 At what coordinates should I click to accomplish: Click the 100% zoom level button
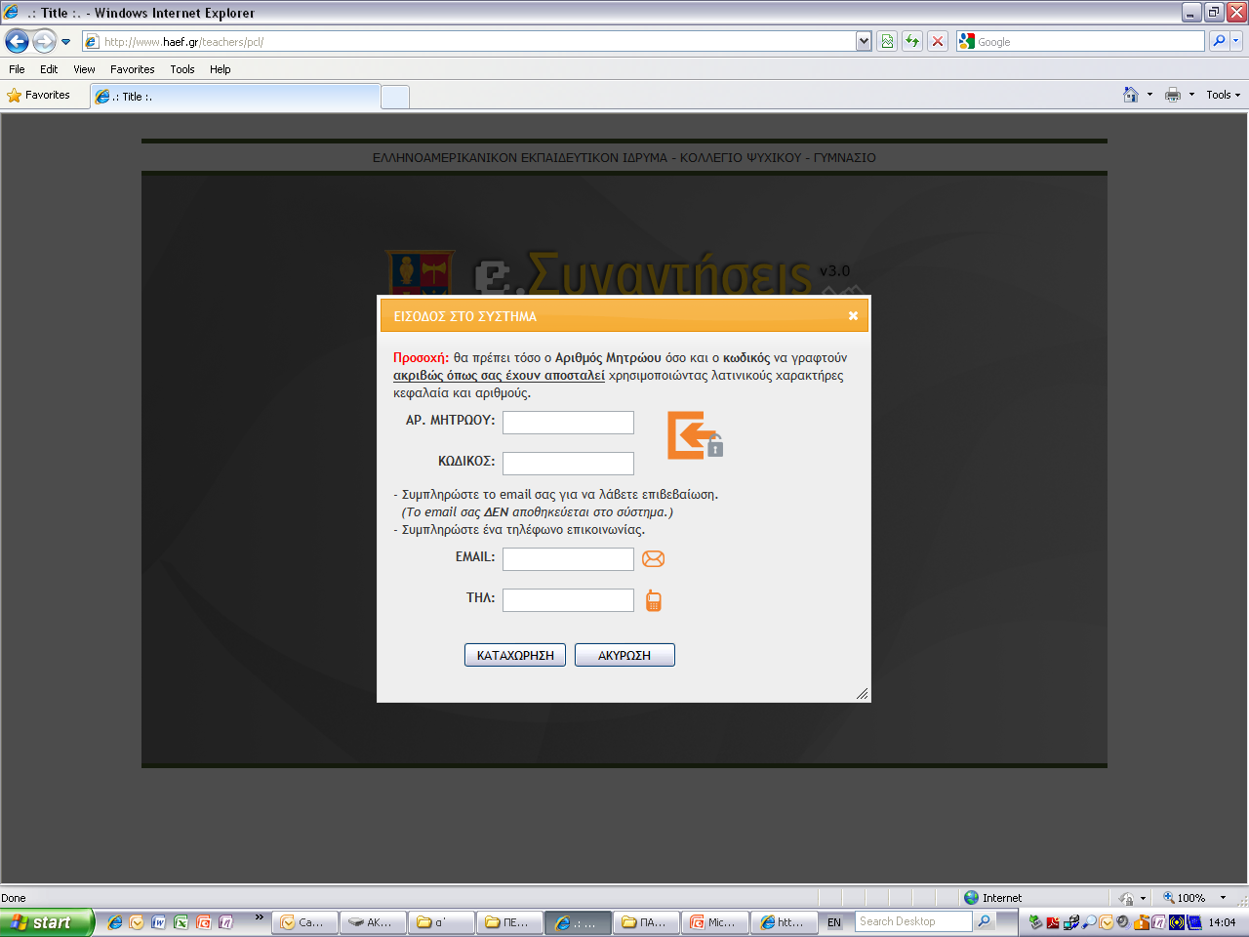tap(1184, 898)
